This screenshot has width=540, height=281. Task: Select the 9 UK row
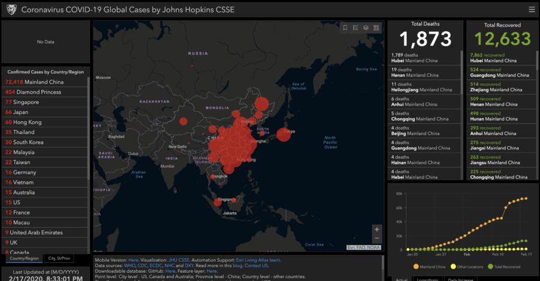[x=46, y=243]
